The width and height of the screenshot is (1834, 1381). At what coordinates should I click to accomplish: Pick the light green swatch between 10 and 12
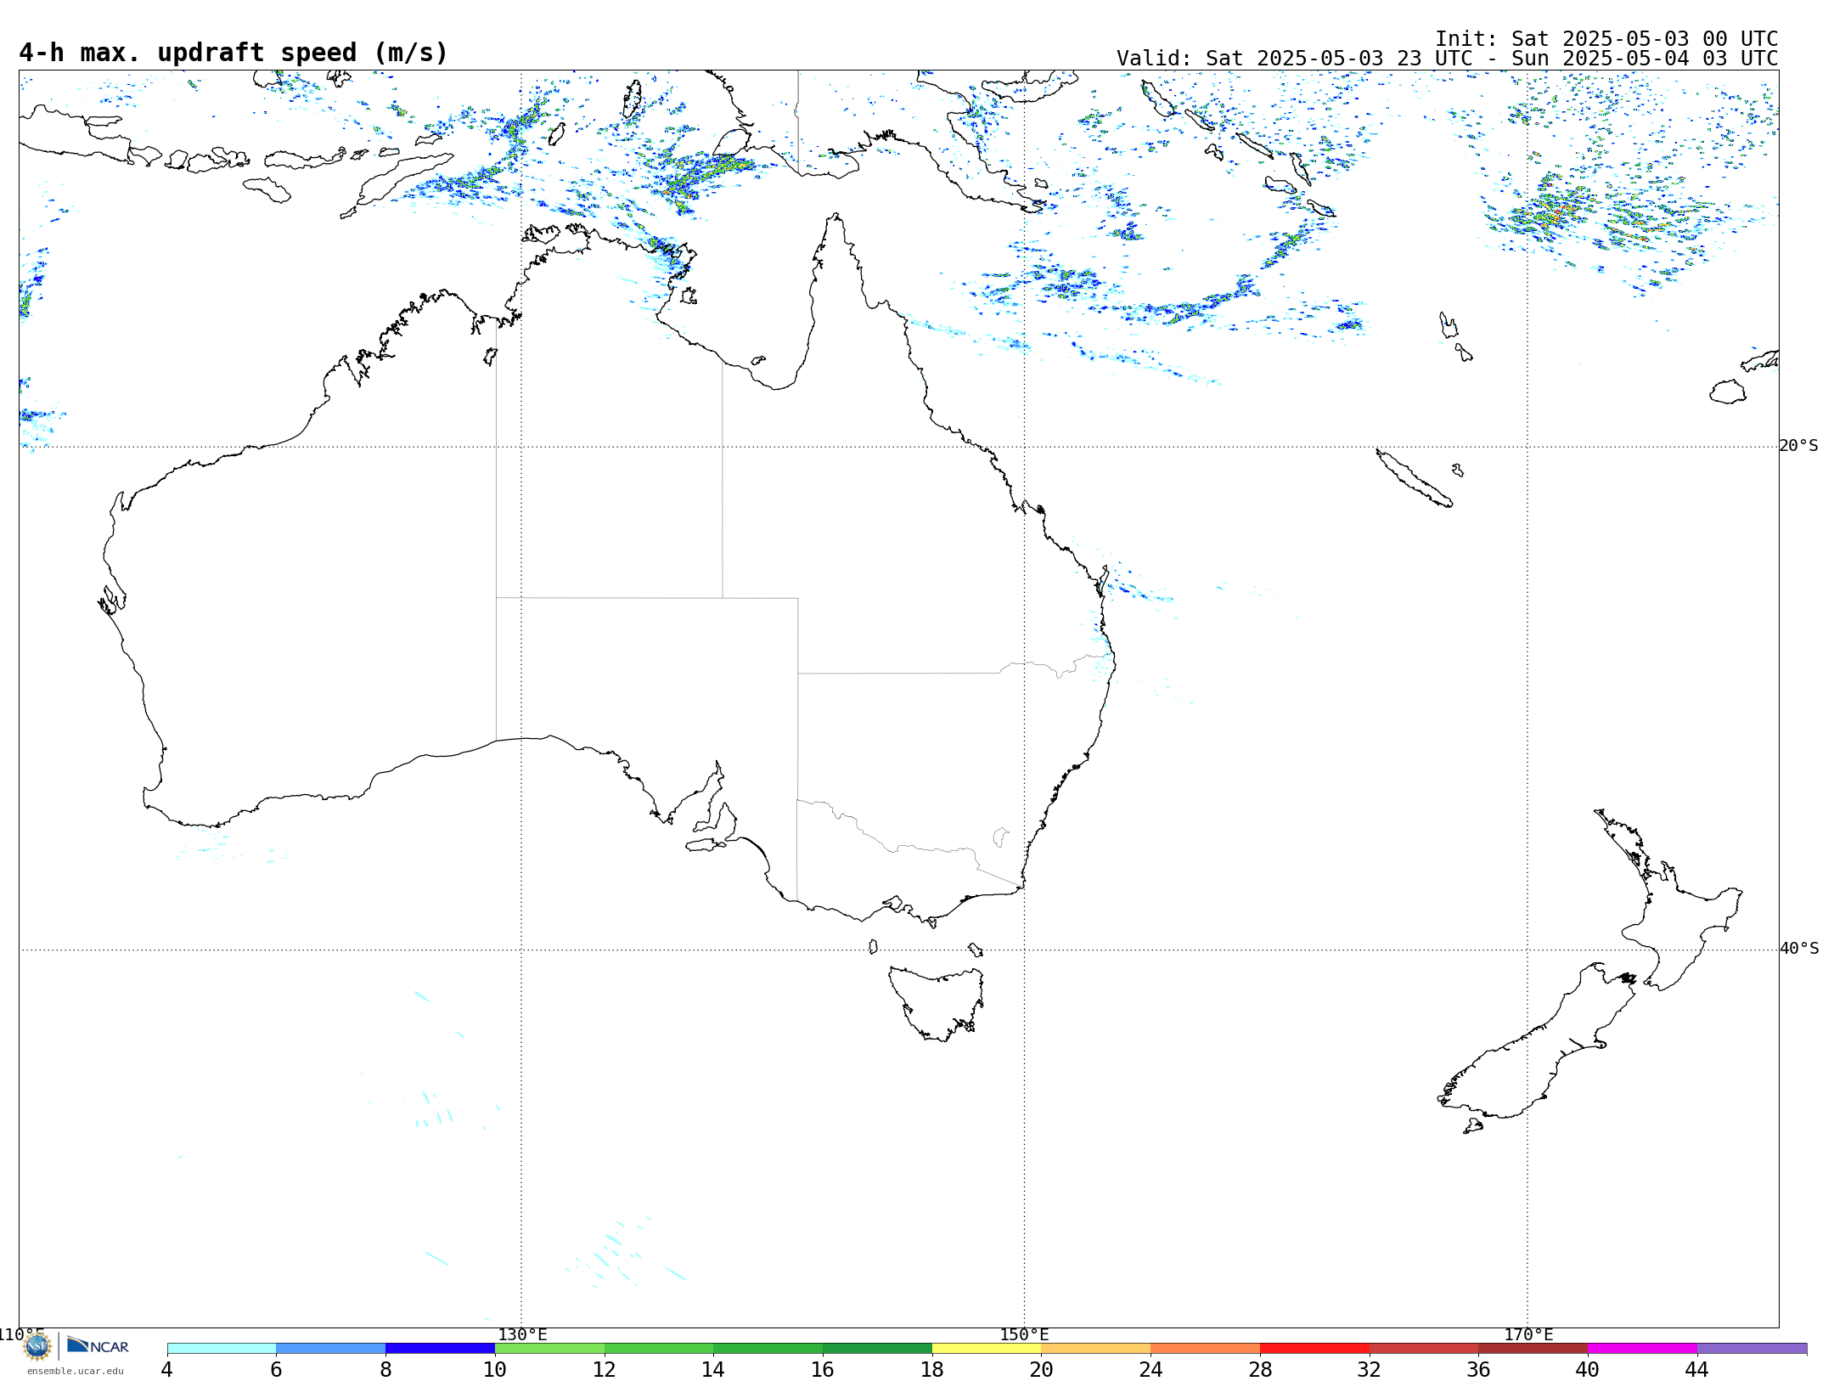(549, 1348)
